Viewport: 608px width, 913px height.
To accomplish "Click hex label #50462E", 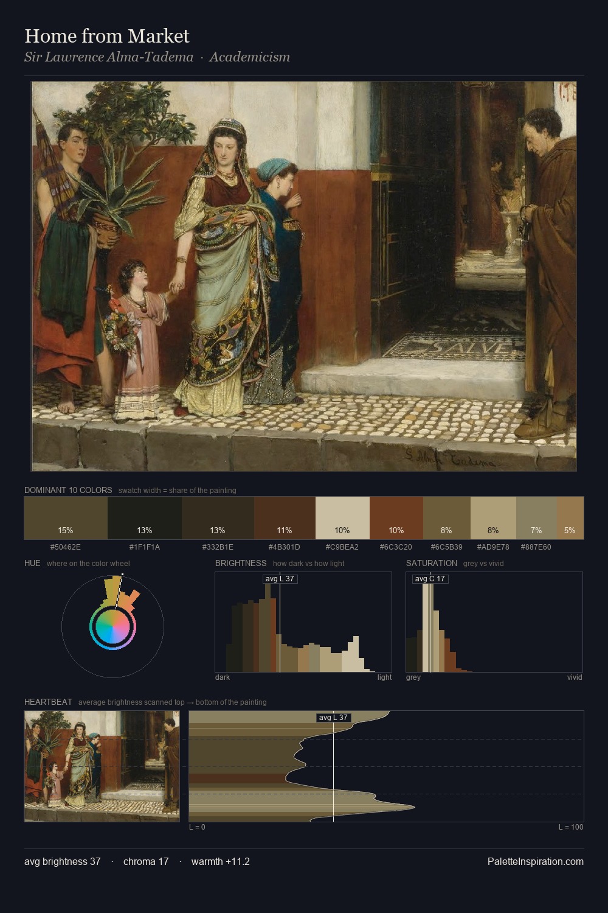I will pos(66,547).
